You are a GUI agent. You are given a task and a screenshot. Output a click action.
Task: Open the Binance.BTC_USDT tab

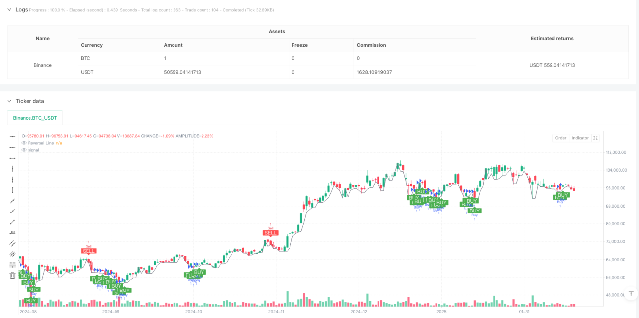point(35,118)
